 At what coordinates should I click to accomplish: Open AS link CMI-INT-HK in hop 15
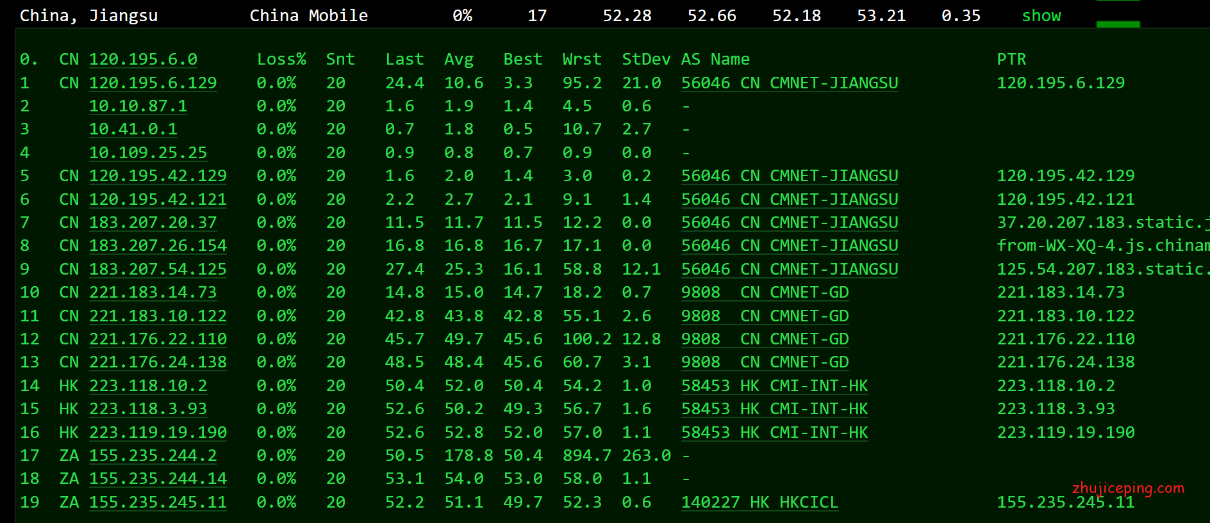pos(775,409)
